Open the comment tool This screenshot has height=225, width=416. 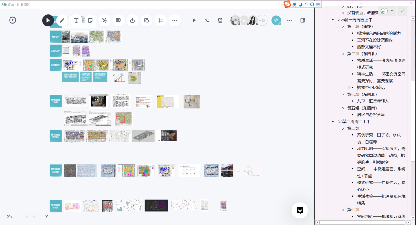(118, 20)
